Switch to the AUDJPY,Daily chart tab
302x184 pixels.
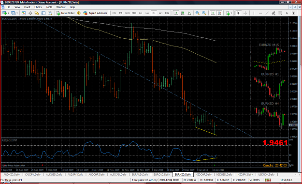pos(75,174)
